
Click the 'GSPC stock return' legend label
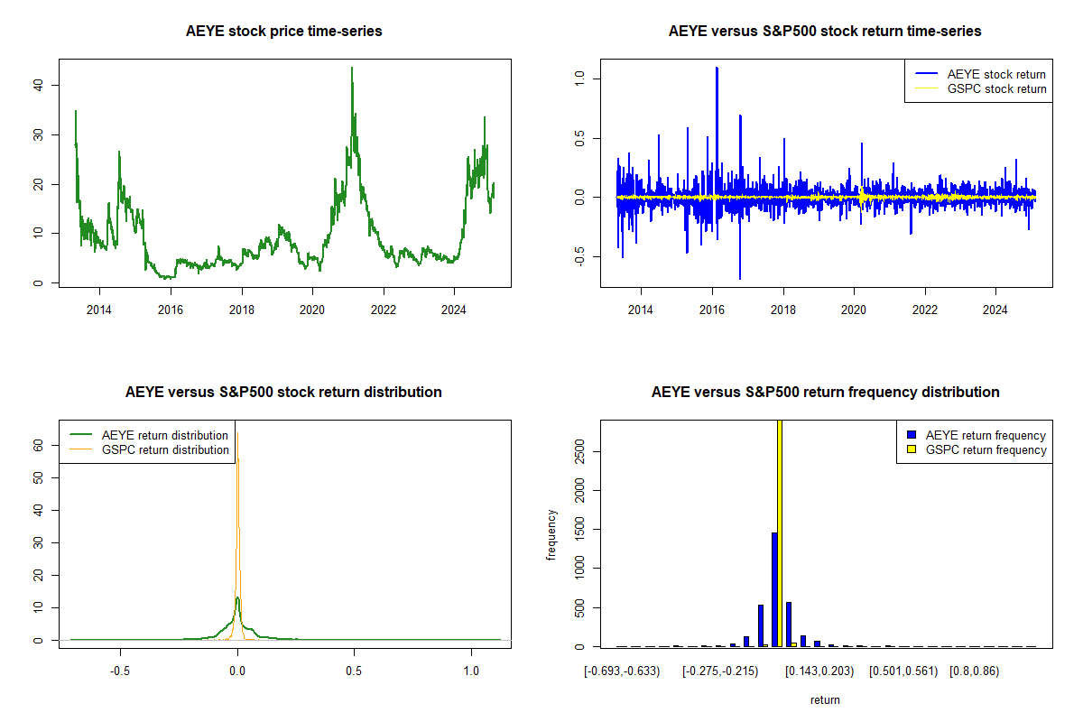[x=996, y=89]
